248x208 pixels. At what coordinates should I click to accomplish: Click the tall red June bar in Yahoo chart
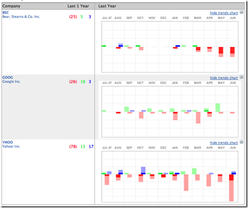pyautogui.click(x=231, y=188)
